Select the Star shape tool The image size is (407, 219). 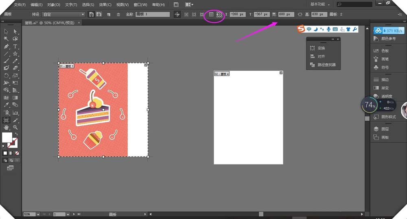tap(15, 54)
